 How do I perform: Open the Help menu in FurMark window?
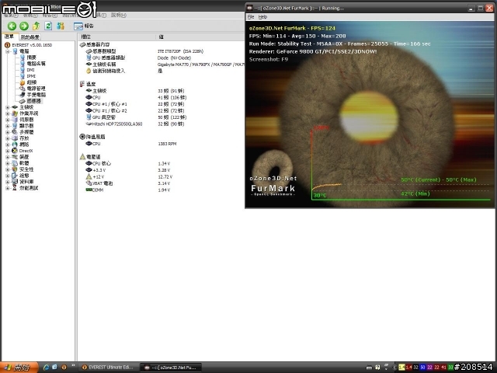pos(262,17)
